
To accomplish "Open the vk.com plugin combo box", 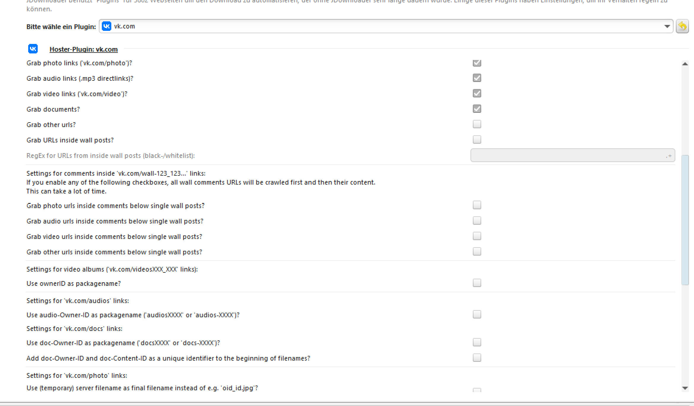I will pos(386,26).
